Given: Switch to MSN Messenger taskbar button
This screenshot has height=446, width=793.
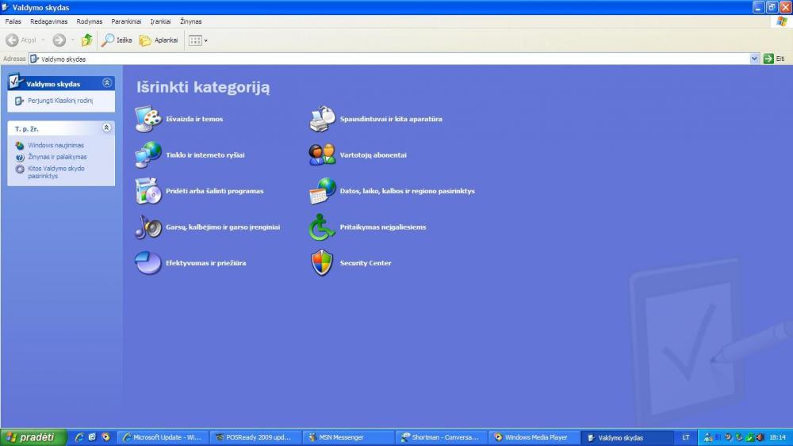Looking at the screenshot, I should pos(348,437).
